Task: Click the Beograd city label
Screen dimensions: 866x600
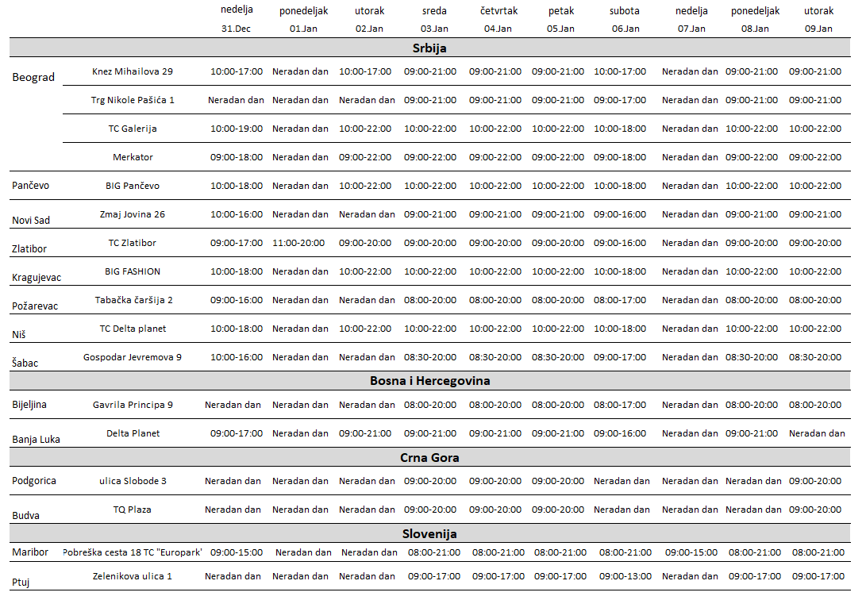Action: click(x=33, y=77)
